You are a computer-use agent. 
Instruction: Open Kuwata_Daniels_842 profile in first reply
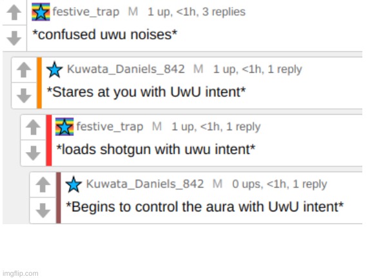click(126, 69)
